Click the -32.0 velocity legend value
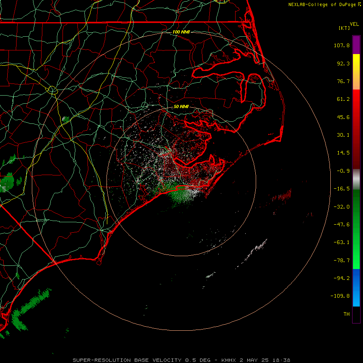The width and height of the screenshot is (363, 363). (342, 207)
